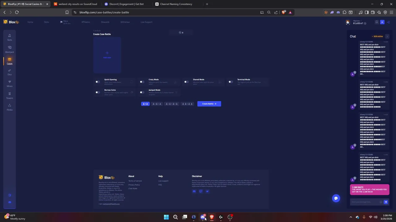Select 1v1 battle format
Viewport: 396px width, 222px height.
coord(145,104)
